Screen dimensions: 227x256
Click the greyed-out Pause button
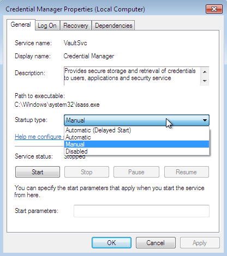(136, 172)
